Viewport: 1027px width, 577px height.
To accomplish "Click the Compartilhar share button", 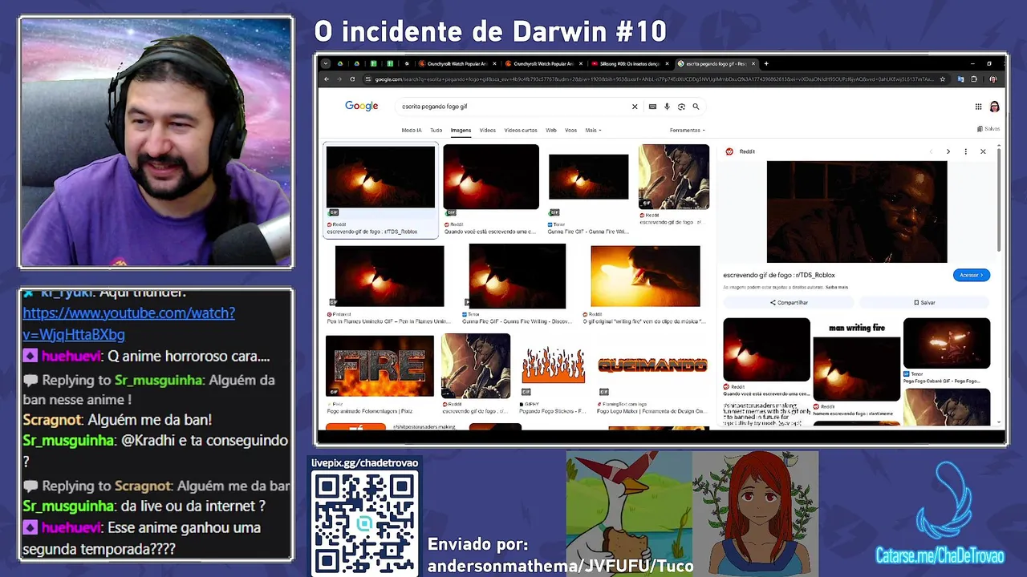I will 789,302.
